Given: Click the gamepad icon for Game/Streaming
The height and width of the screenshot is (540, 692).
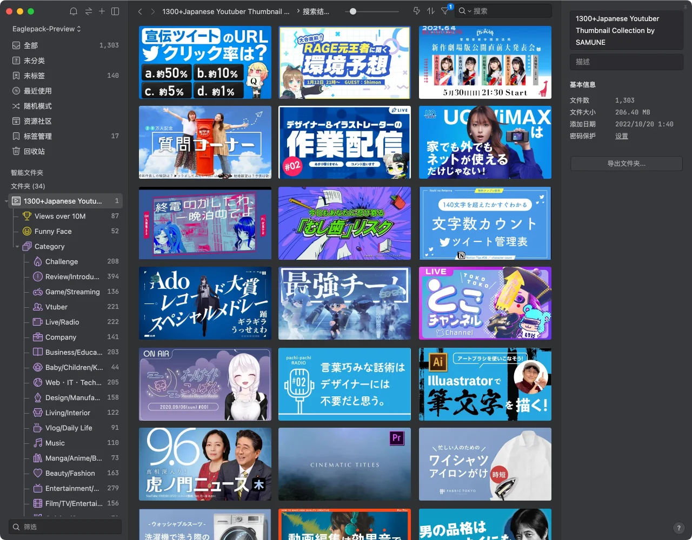Looking at the screenshot, I should click(x=38, y=292).
